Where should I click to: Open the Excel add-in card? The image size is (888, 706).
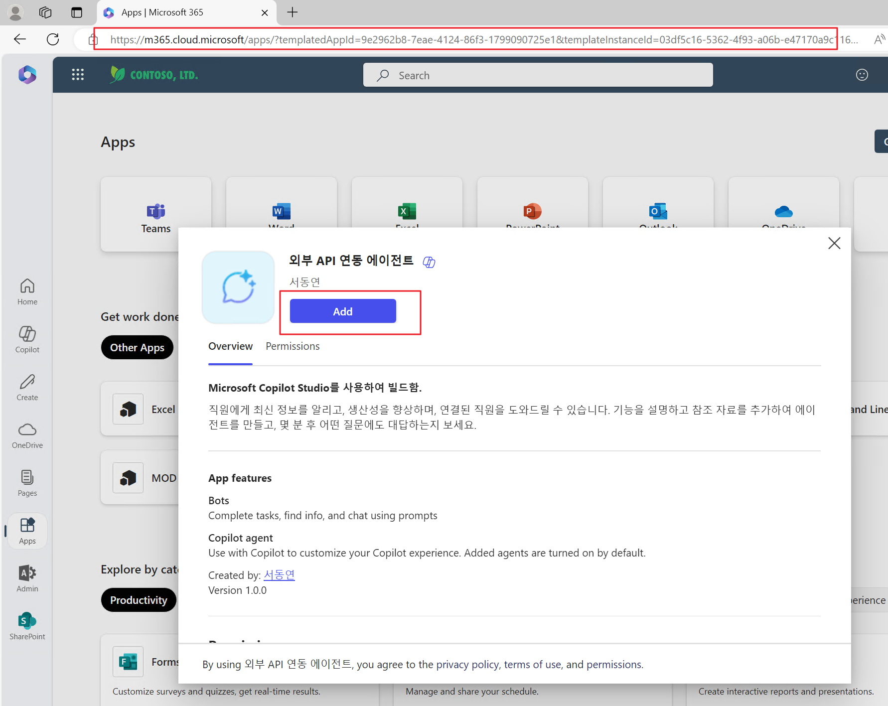(140, 409)
